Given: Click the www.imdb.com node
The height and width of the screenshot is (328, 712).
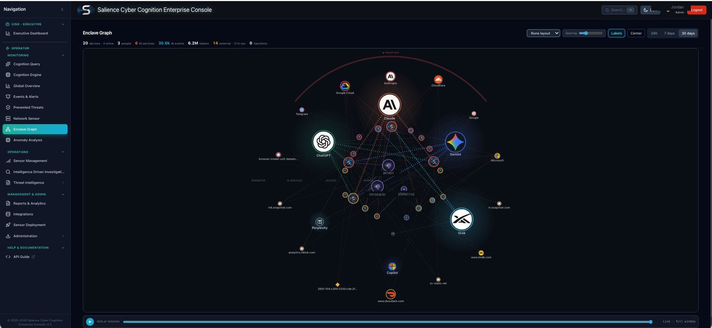Looking at the screenshot, I should (x=481, y=253).
